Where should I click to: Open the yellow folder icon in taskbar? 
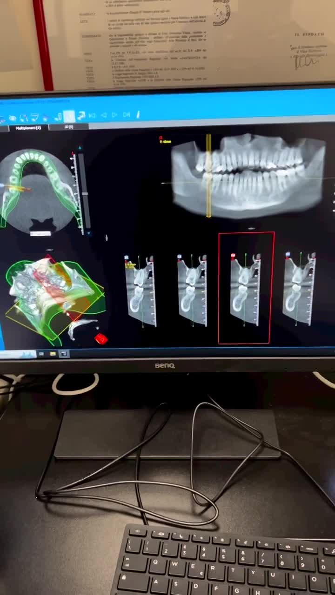(53, 354)
